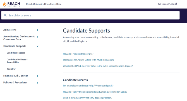This screenshot has width=187, height=101.
Task: Expand Accreditation, Disclosures & Consumer Data chevron
Action: click(x=37, y=37)
